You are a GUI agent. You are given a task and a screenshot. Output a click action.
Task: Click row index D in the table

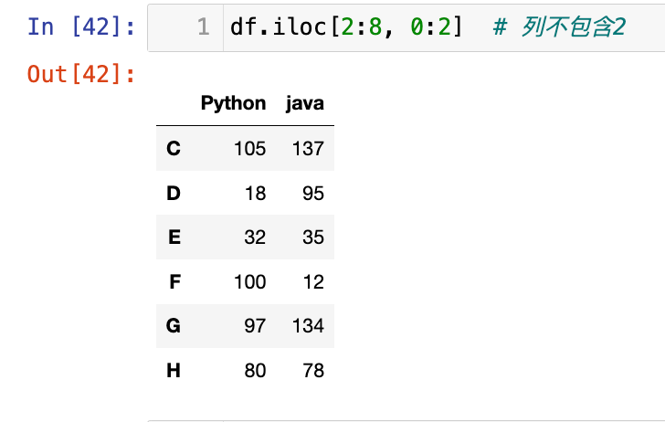pos(174,193)
